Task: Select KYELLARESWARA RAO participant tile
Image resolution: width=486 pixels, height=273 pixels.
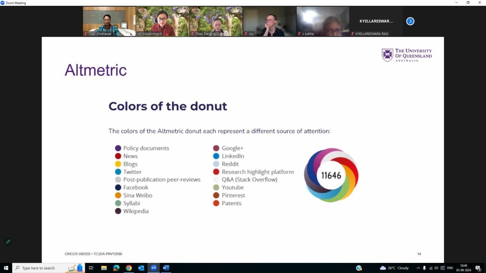Action: coord(376,21)
